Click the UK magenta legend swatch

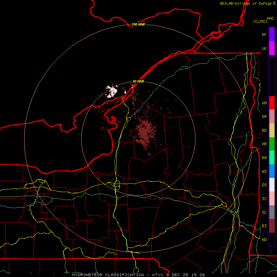[272, 48]
